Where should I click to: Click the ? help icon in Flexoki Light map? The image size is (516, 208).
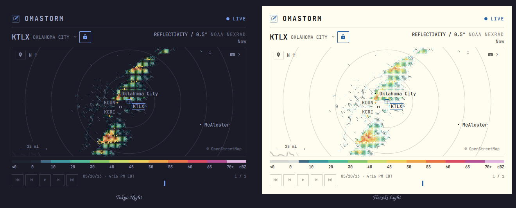pos(497,55)
